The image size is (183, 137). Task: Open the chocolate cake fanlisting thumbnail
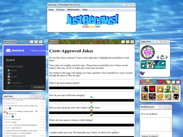coord(152,97)
